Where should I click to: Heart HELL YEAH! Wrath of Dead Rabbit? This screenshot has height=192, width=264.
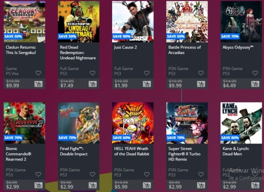click(x=146, y=174)
